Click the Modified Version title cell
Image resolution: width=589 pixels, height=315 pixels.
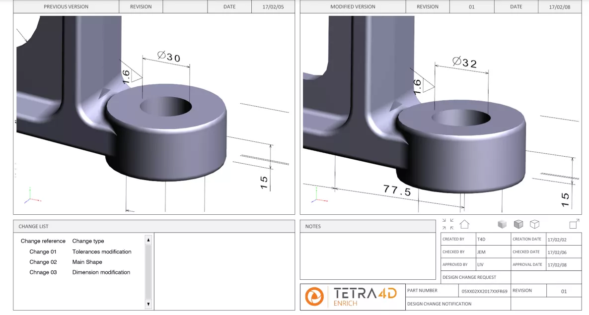pyautogui.click(x=353, y=6)
